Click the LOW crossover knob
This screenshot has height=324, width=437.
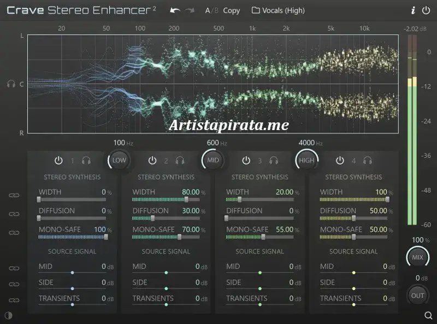119,160
